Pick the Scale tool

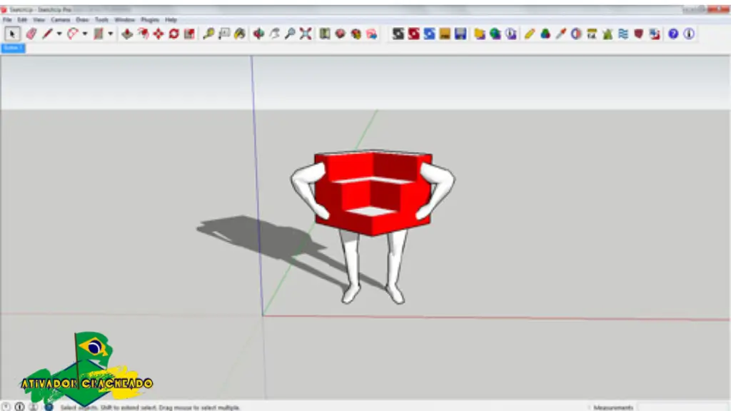(189, 34)
